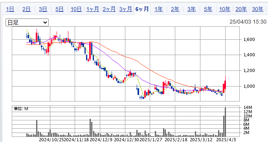Switch to the 3日 chart period
268x142 pixels.
[x=43, y=9]
